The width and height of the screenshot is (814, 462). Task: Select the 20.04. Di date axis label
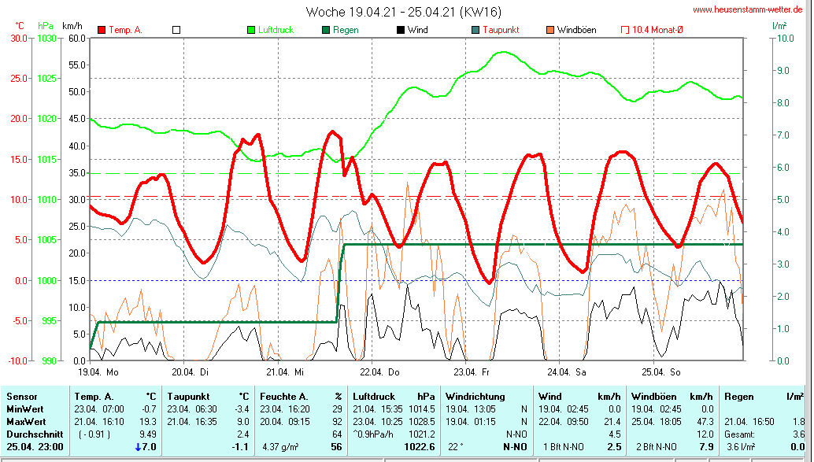[x=190, y=372]
